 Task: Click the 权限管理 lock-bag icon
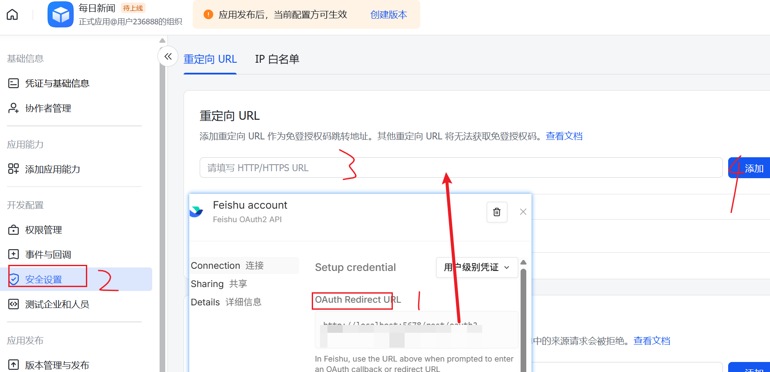click(x=14, y=230)
